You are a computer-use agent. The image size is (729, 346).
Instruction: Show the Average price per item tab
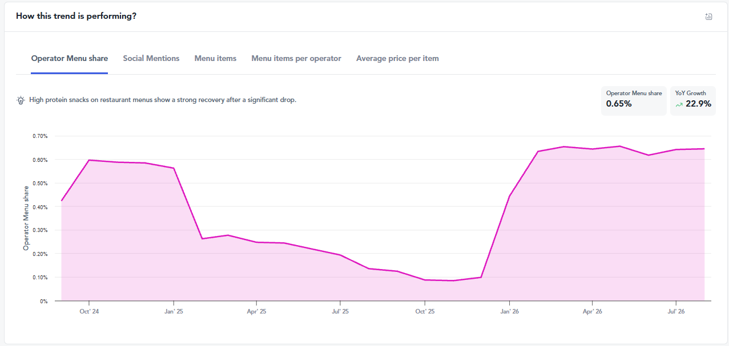tap(397, 58)
